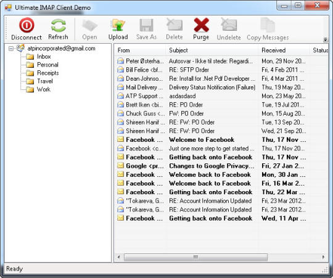Open the Personal folder
Screen dimensions: 333x278
[x=47, y=65]
